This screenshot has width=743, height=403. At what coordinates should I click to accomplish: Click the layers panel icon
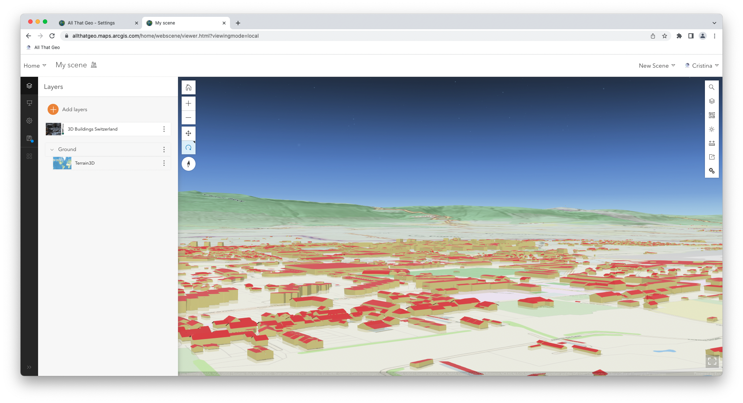(x=29, y=86)
